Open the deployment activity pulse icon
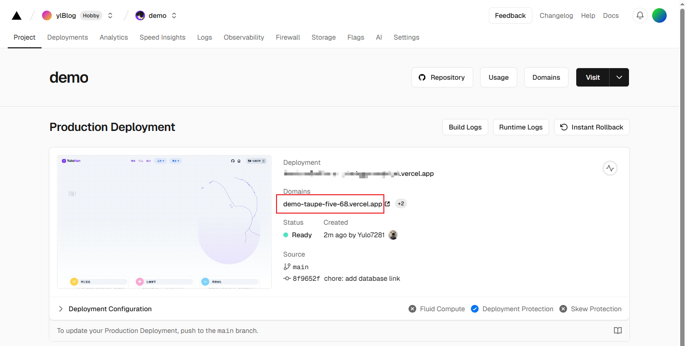 (x=610, y=168)
